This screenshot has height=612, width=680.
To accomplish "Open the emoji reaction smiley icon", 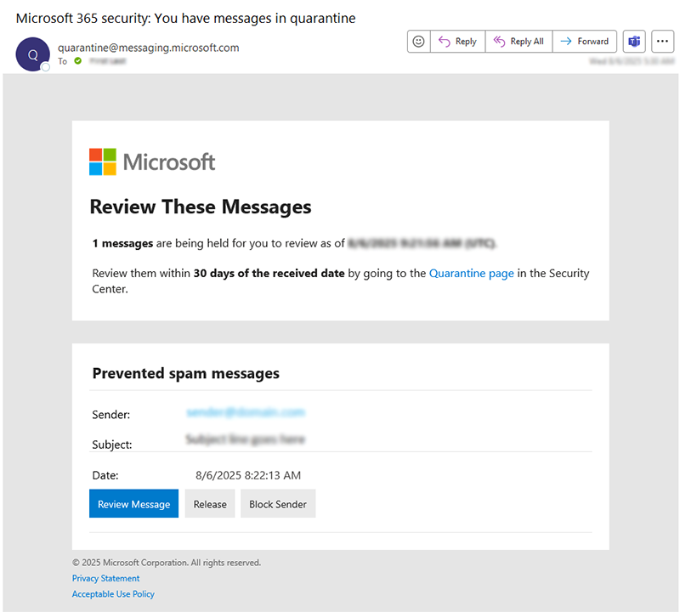I will (x=418, y=41).
